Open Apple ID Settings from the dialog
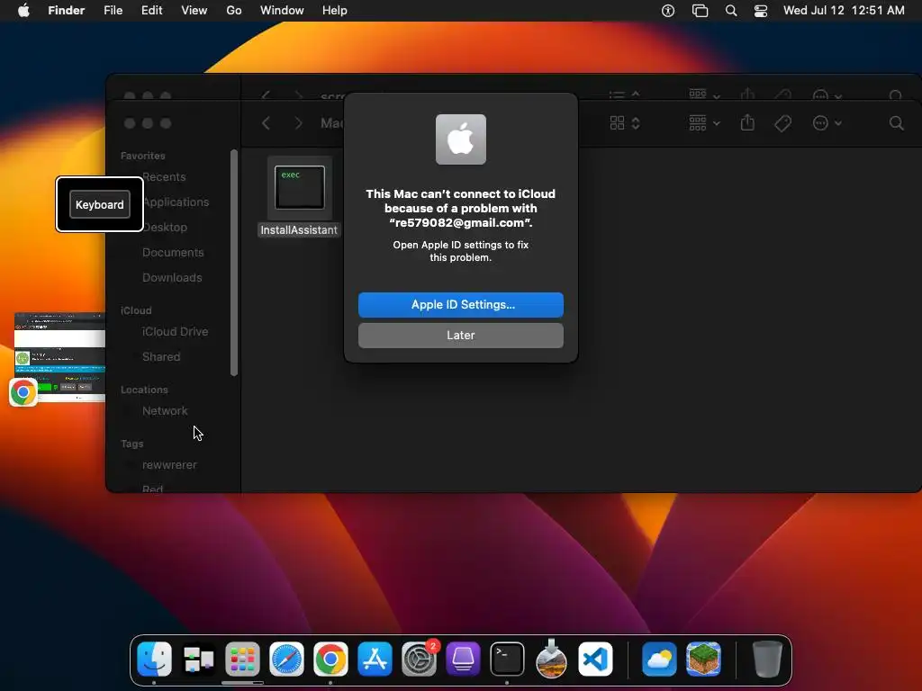The height and width of the screenshot is (691, 922). click(x=460, y=305)
